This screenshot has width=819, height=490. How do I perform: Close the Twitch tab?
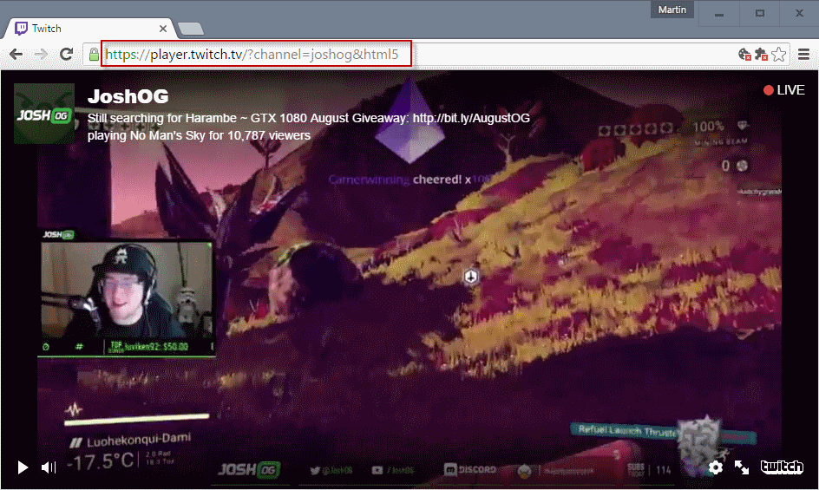pyautogui.click(x=163, y=29)
